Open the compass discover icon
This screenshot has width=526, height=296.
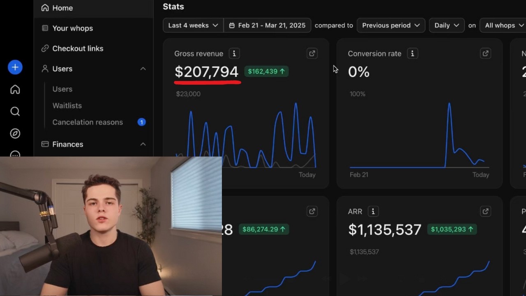coord(15,134)
